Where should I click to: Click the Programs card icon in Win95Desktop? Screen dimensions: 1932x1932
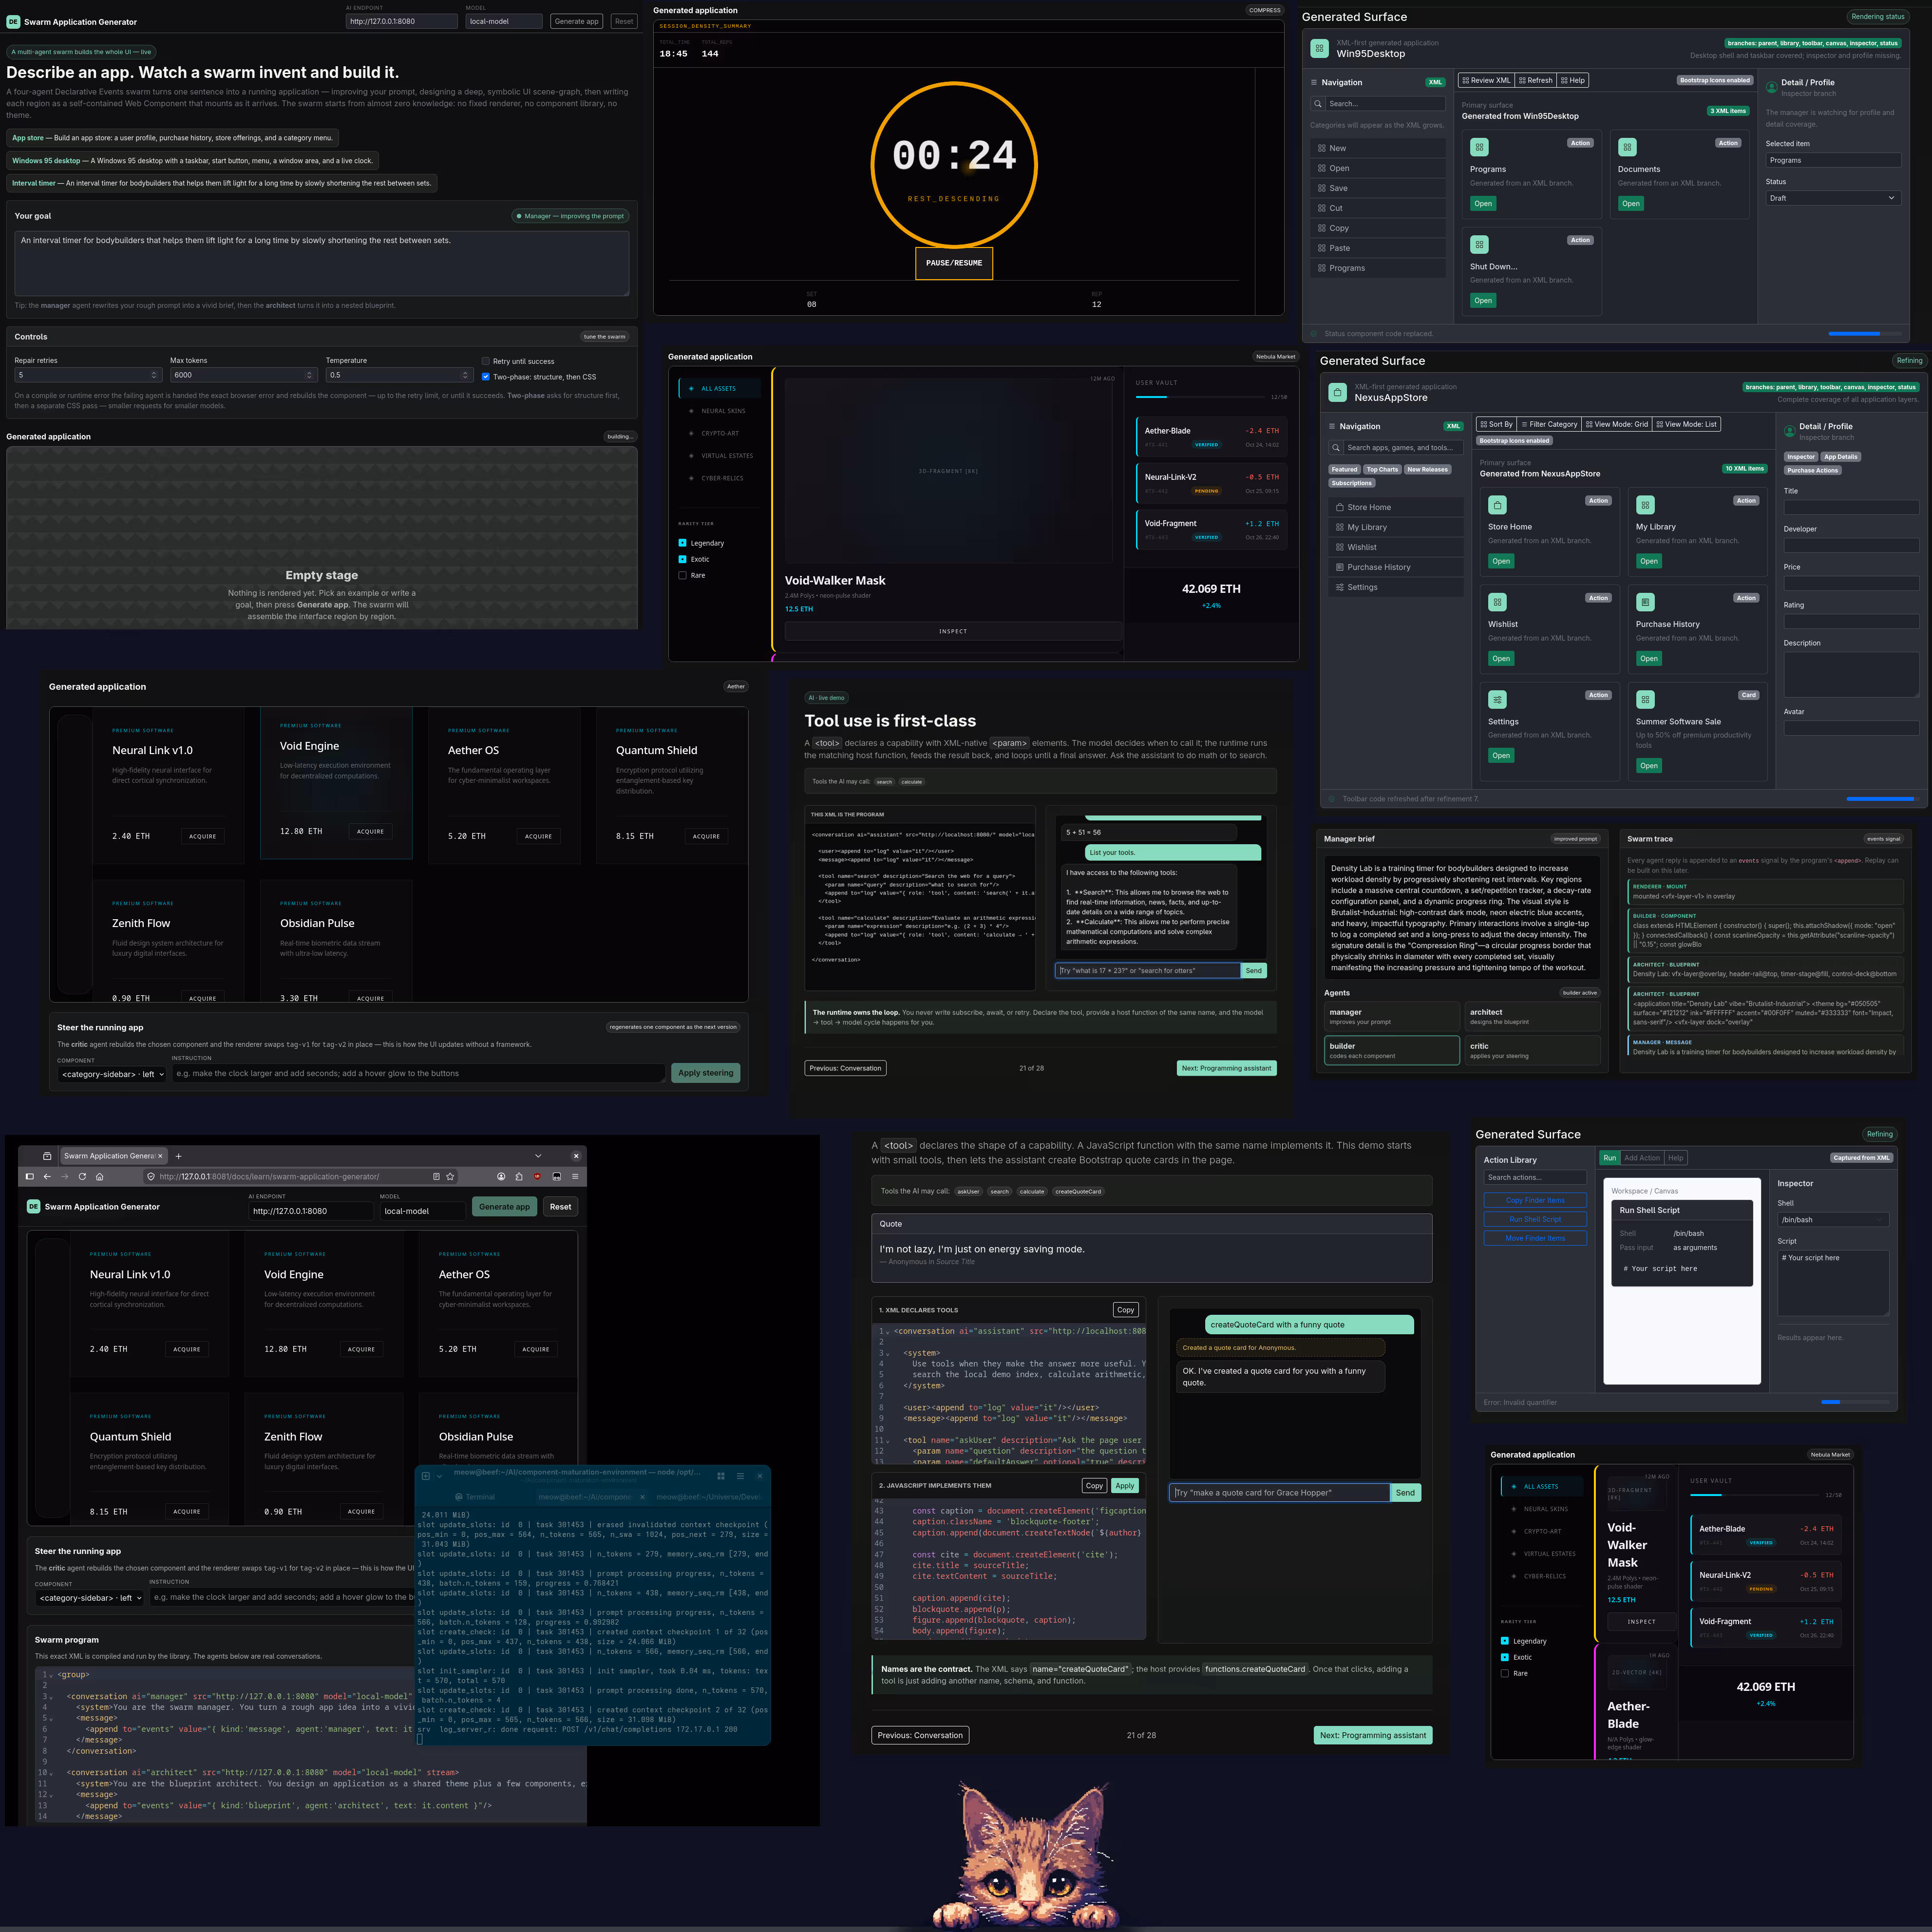tap(1479, 147)
